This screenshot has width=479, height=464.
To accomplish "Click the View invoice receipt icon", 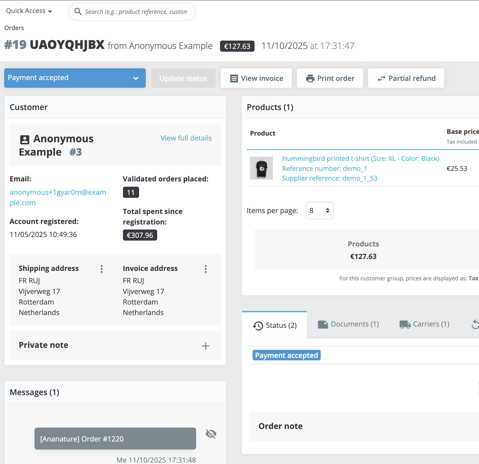I will 234,78.
